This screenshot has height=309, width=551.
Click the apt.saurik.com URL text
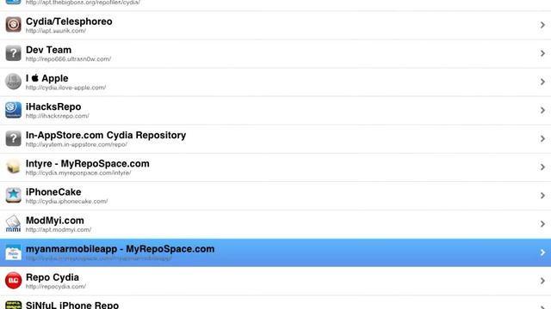tap(56, 31)
